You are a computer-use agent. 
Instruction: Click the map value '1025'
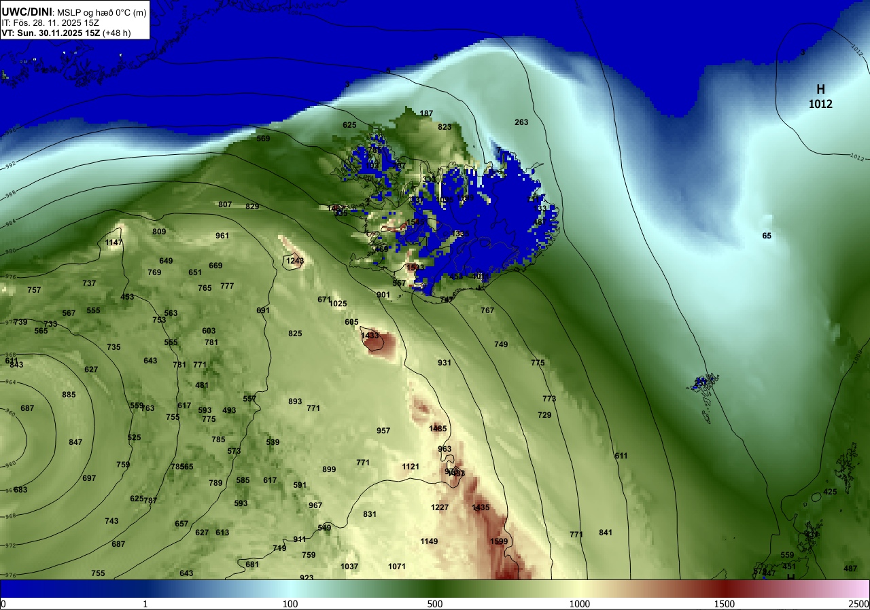click(x=338, y=304)
